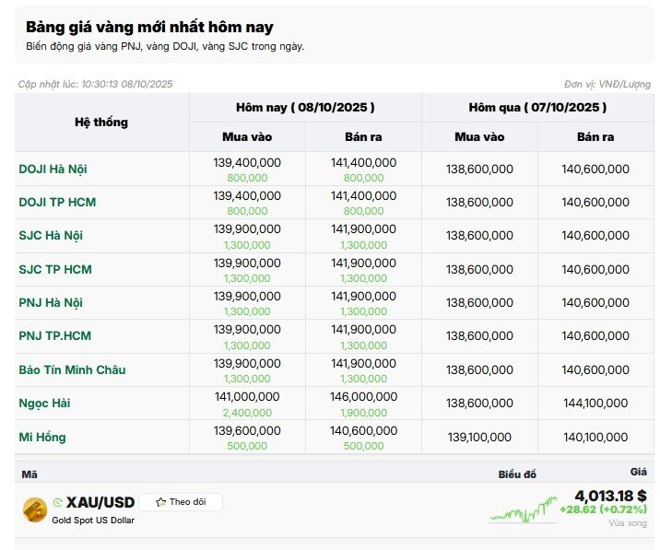Click the XAU/USD price 4,013.18 $
Viewport: 660px width, 550px height.
click(611, 496)
